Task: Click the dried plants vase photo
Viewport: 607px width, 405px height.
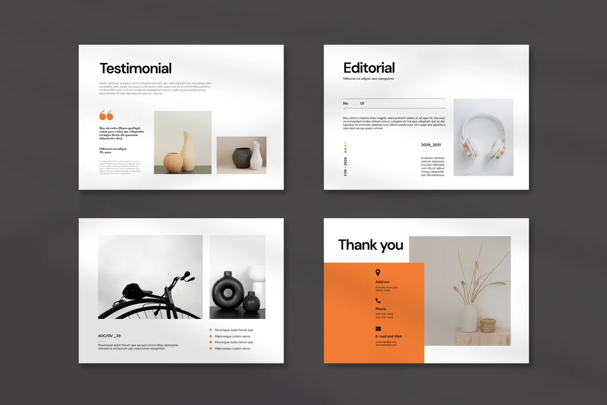Action: click(x=460, y=291)
